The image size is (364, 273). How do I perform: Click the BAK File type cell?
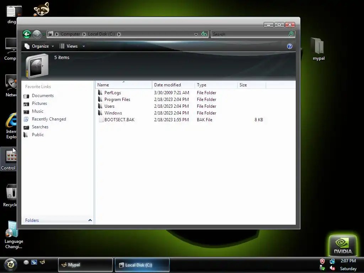click(204, 120)
